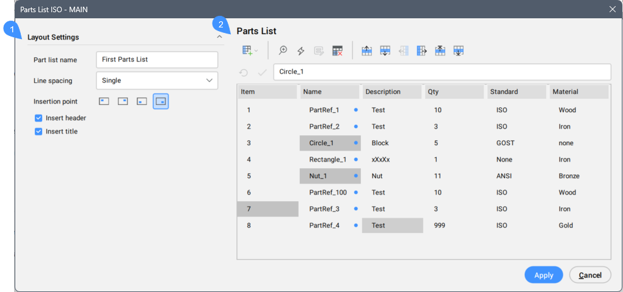Click the Part list name text field

point(157,60)
